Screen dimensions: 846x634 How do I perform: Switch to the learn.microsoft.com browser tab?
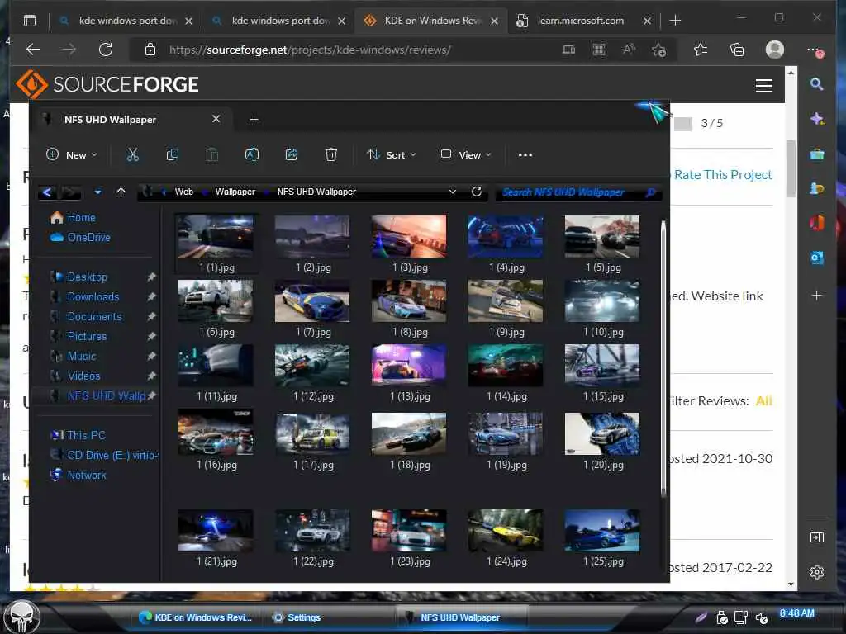pos(581,21)
